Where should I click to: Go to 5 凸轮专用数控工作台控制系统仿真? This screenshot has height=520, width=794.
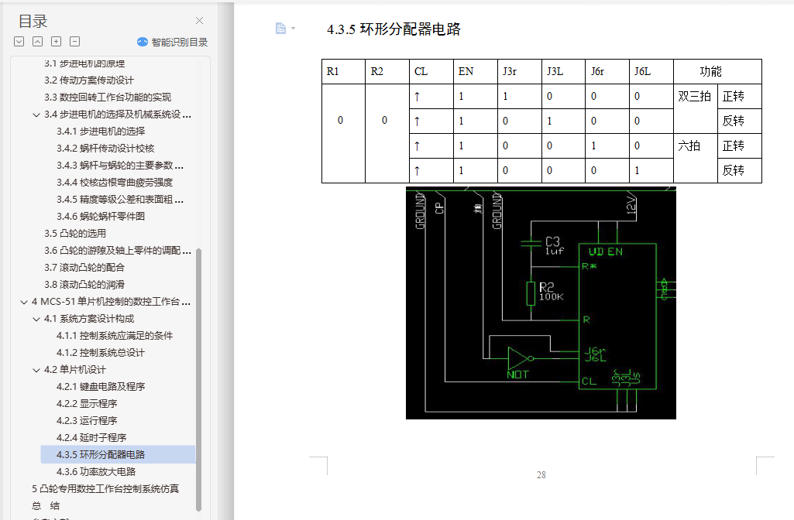click(105, 489)
